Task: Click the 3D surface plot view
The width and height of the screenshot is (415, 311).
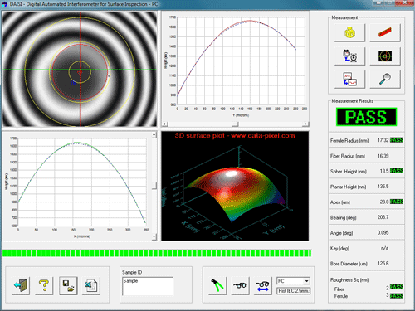Action: pos(235,186)
